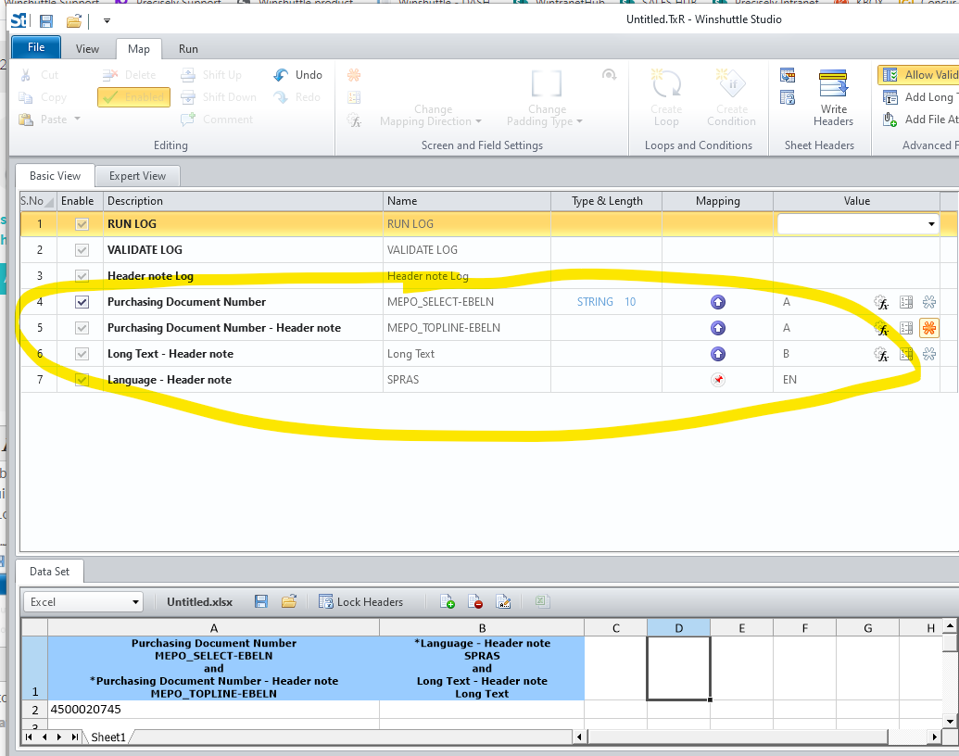Click the Lock Headers button
959x756 pixels.
click(360, 602)
